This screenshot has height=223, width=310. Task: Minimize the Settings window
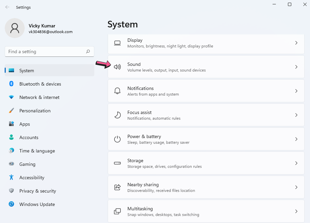(274, 4)
